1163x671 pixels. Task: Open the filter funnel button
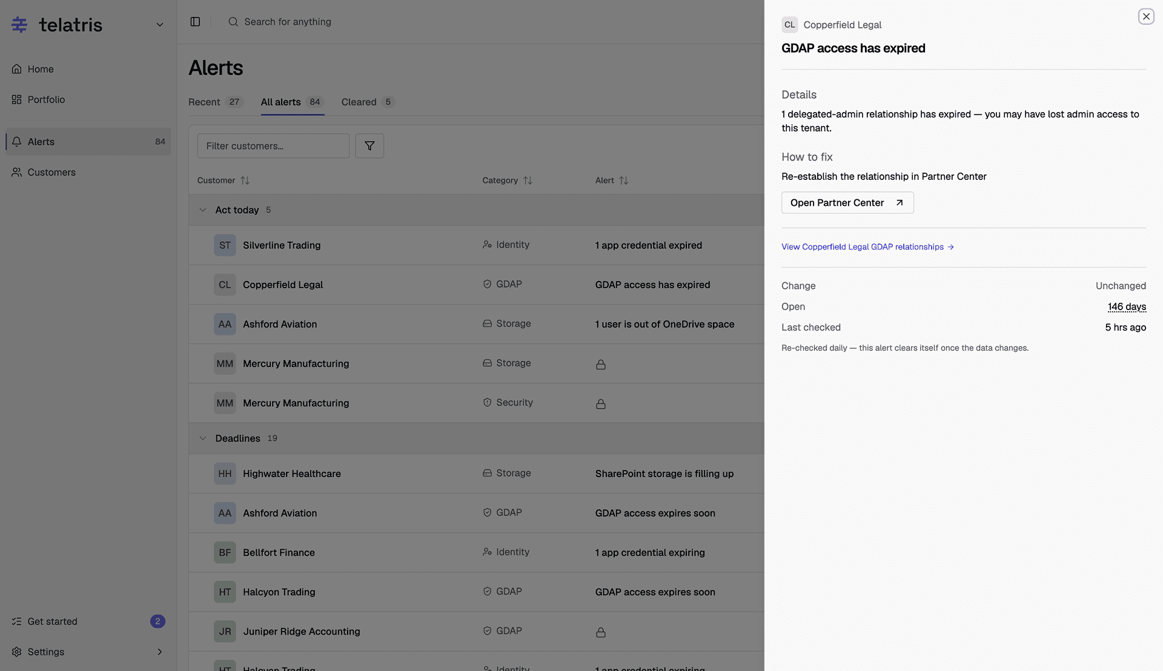369,146
